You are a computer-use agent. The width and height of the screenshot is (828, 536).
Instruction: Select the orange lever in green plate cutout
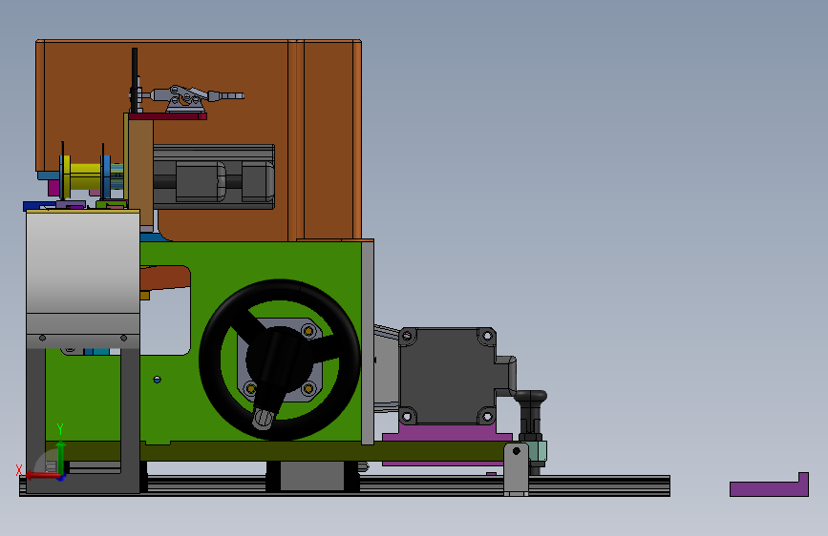point(165,278)
